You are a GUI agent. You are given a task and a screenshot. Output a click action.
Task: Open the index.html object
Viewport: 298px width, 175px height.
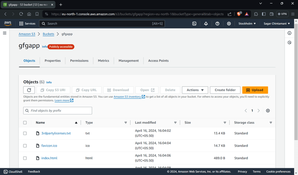49,158
